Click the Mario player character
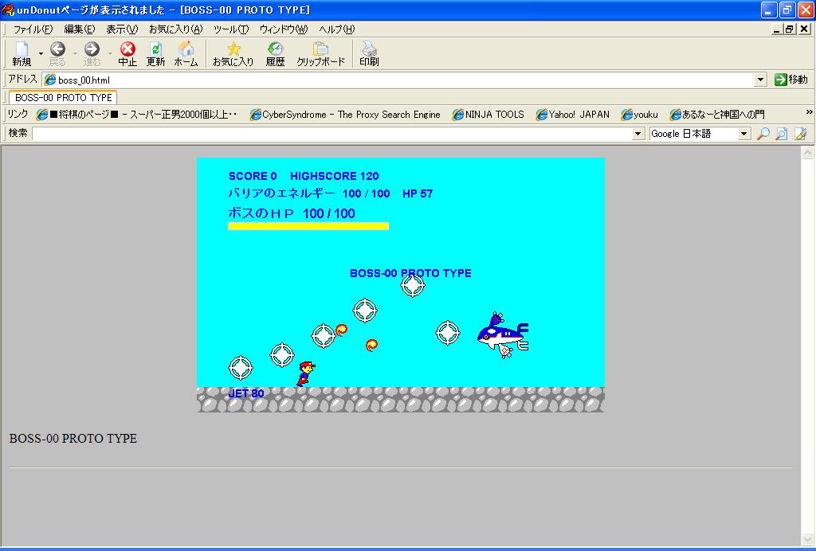816x551 pixels. point(305,373)
